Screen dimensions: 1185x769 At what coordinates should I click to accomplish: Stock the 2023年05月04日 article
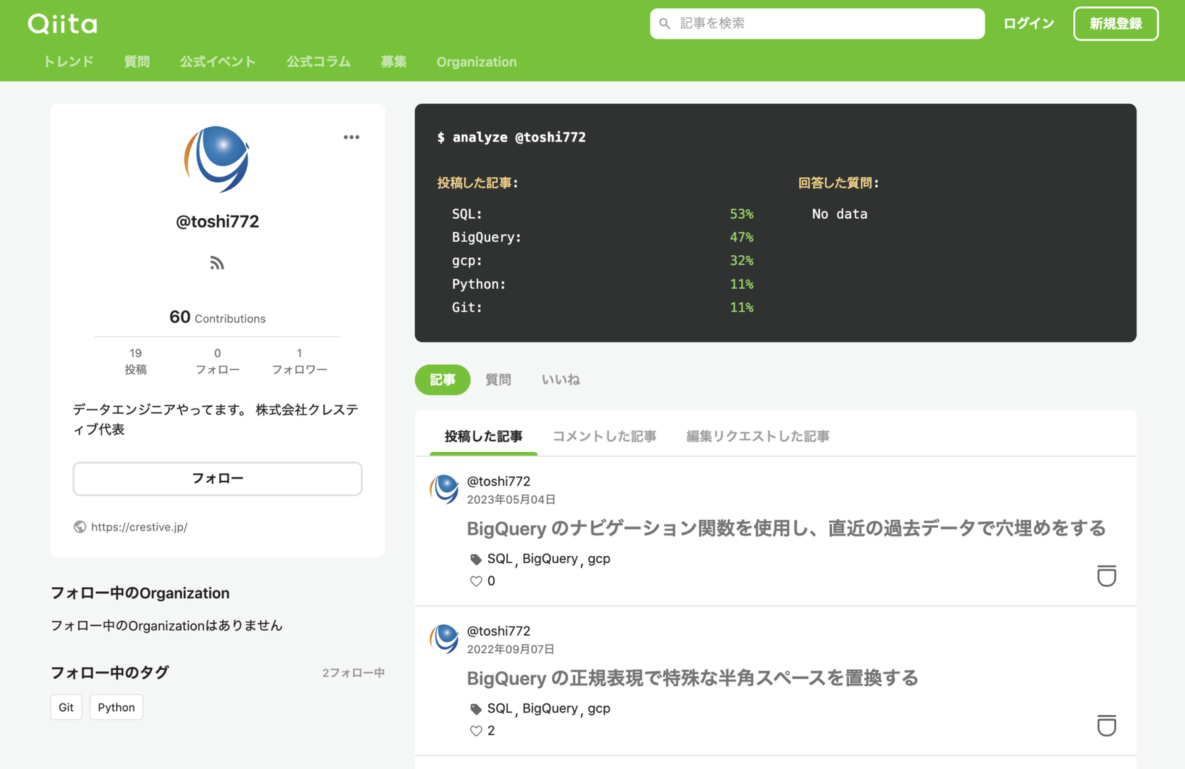1106,576
